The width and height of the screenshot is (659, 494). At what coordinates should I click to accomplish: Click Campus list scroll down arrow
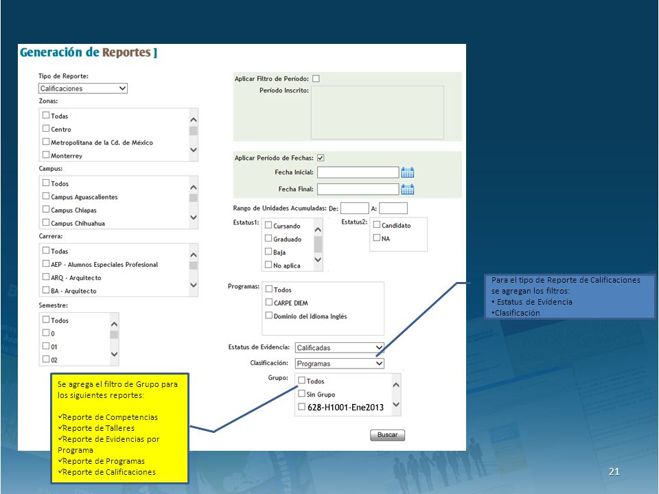pos(194,217)
